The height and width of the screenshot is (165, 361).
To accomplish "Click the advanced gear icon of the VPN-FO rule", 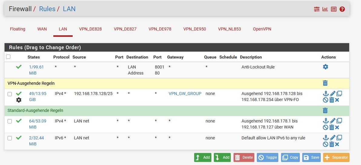I will point(19,100).
